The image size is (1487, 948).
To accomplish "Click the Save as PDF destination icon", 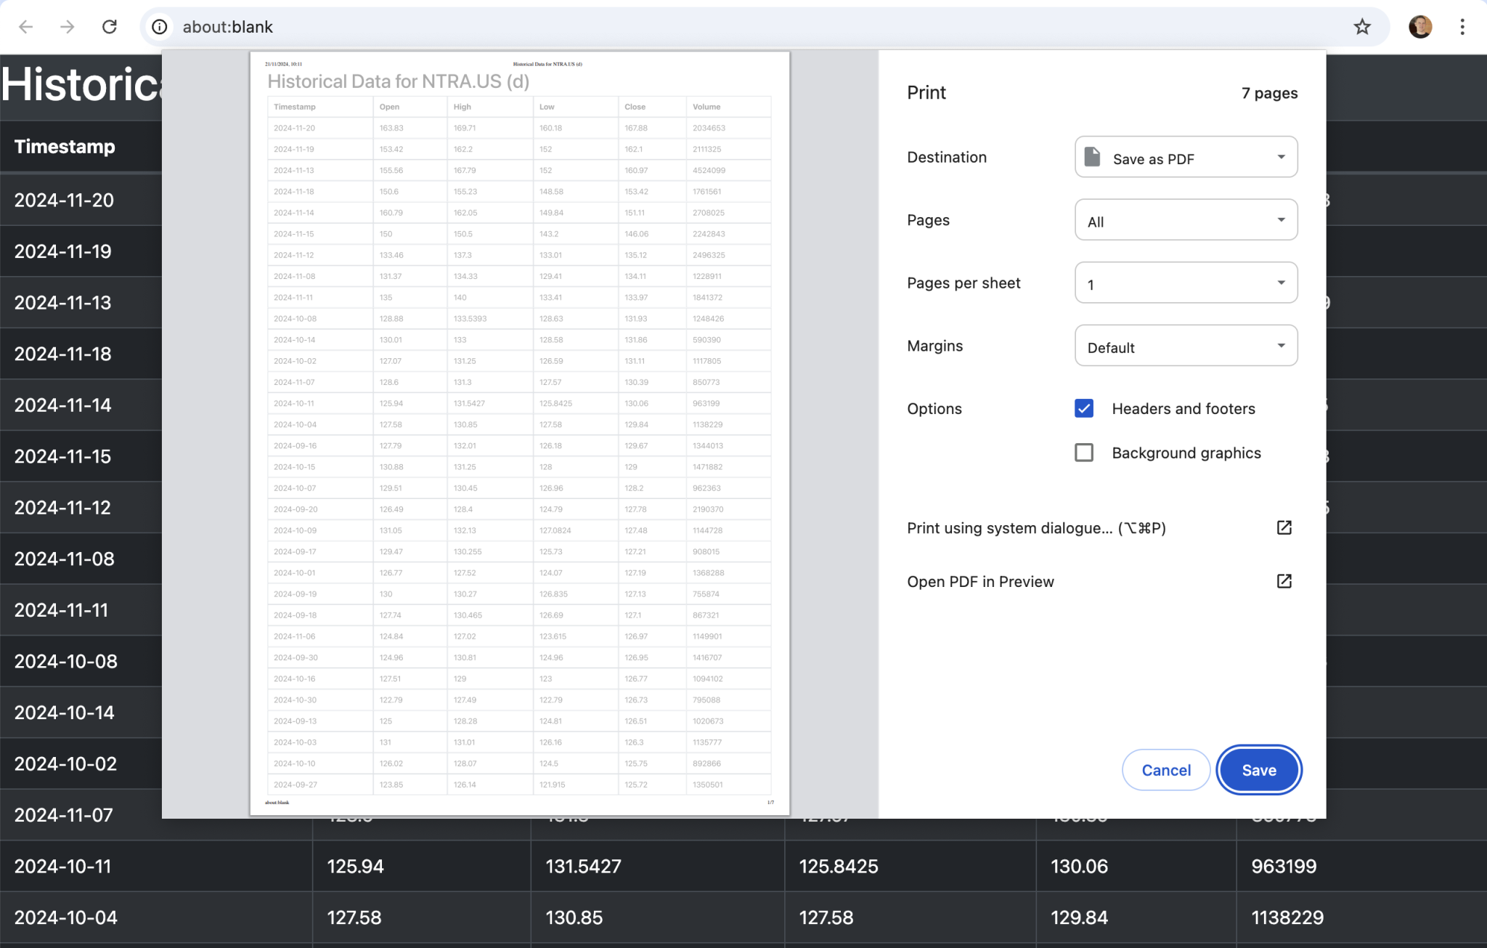I will (x=1091, y=158).
